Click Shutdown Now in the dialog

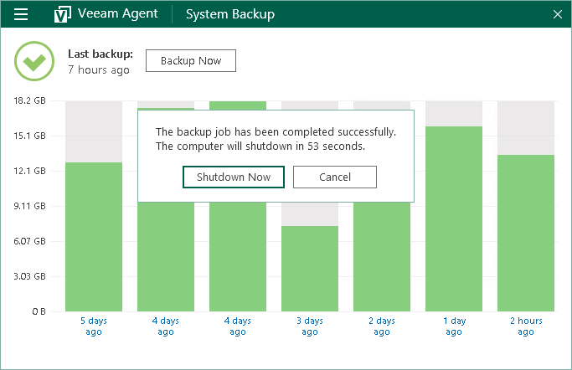[x=234, y=177]
